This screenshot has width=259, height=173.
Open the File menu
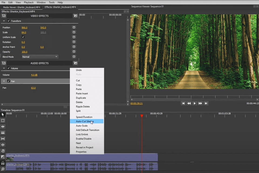click(4, 2)
